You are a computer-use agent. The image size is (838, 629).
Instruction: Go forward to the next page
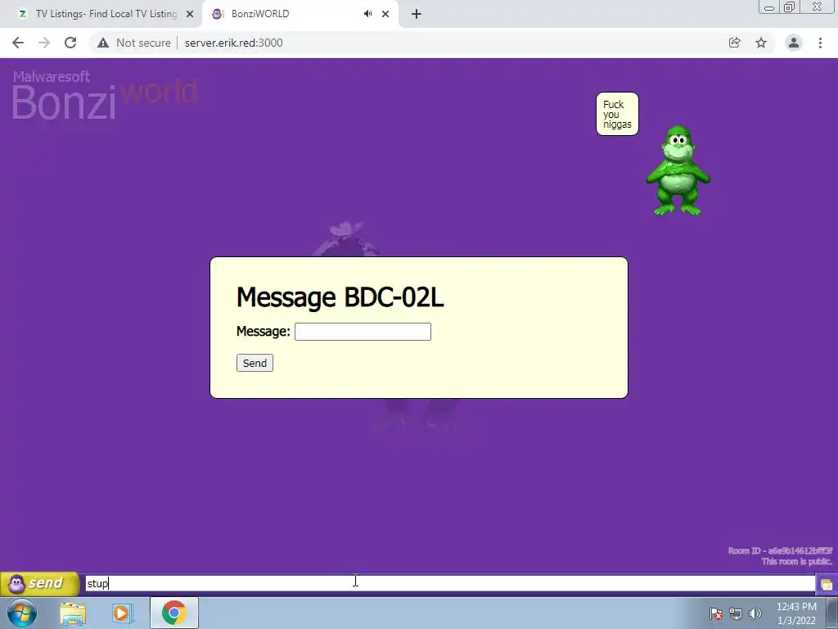(x=44, y=43)
